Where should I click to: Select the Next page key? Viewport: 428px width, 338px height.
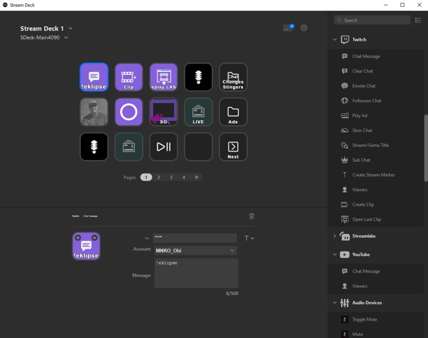pos(233,147)
